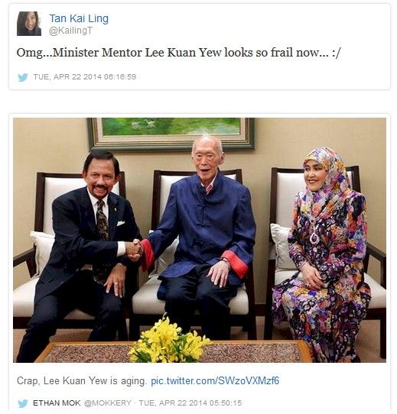
Task: Click the framed green painting in the photo
Action: 171,134
